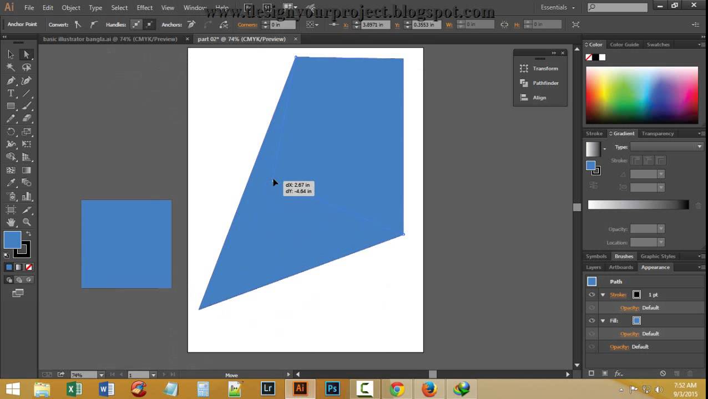
Task: Select the Magic Wand tool
Action: point(11,67)
